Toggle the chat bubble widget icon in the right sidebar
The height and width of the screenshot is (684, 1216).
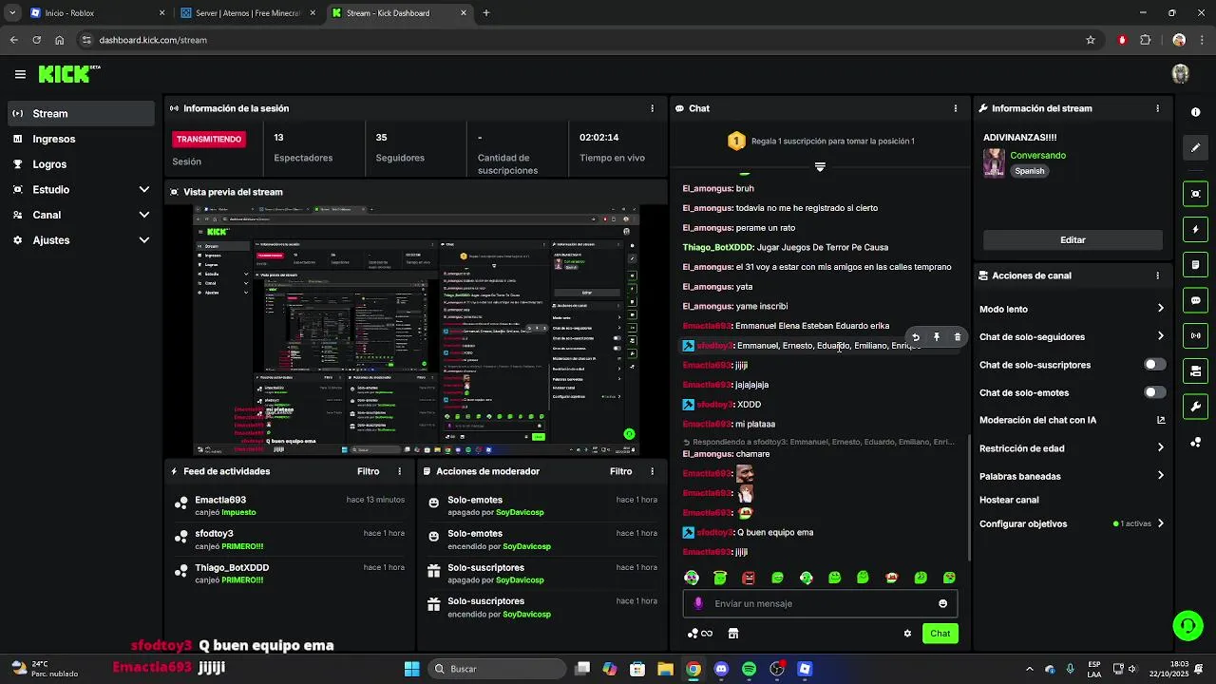tap(1195, 300)
